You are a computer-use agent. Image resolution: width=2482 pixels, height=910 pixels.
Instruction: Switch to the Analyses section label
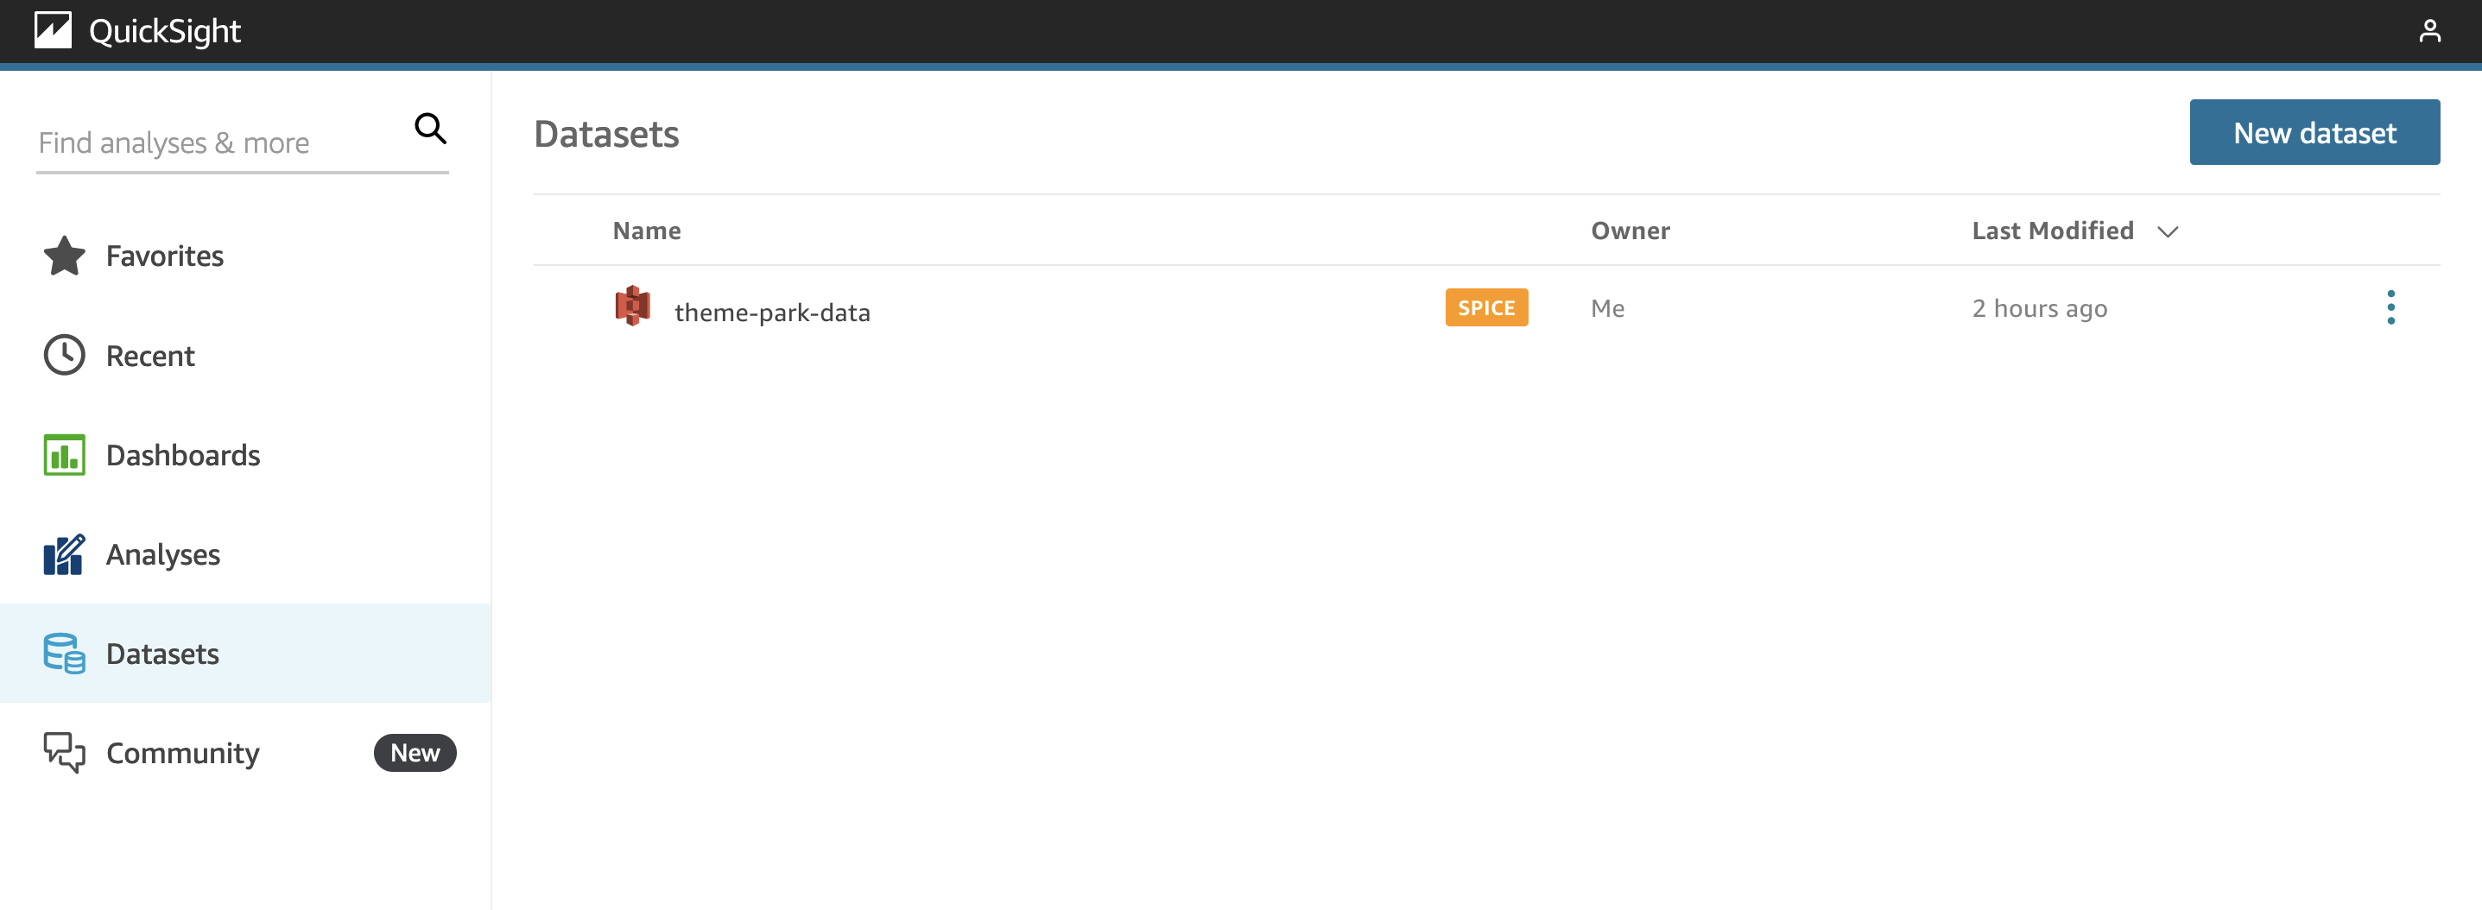(x=163, y=554)
